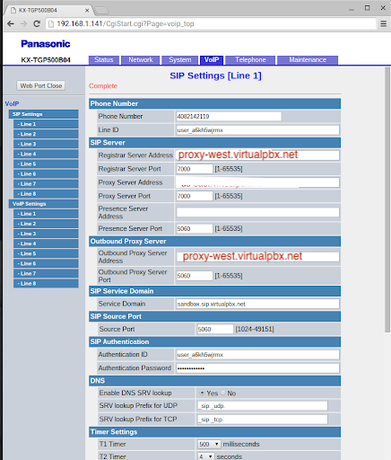Go back using browser back arrow

tap(11, 23)
